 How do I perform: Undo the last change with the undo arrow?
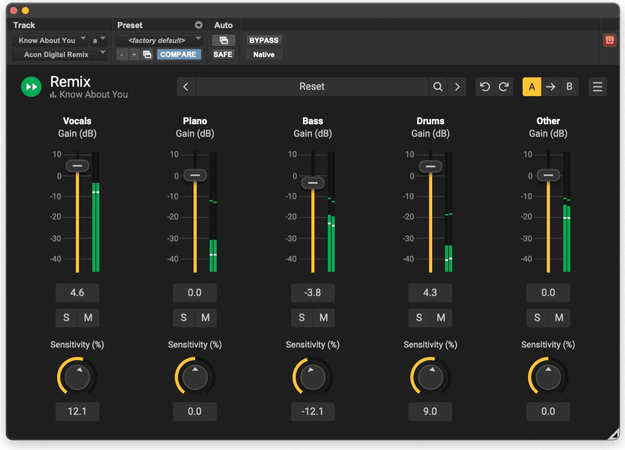[x=485, y=87]
